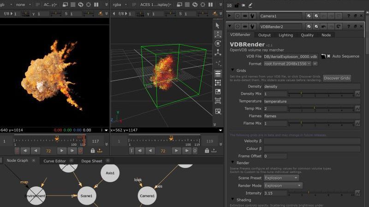This screenshot has width=369, height=207.
Task: Select the arrow selection tool in 3D viewer
Action: pos(218,25)
